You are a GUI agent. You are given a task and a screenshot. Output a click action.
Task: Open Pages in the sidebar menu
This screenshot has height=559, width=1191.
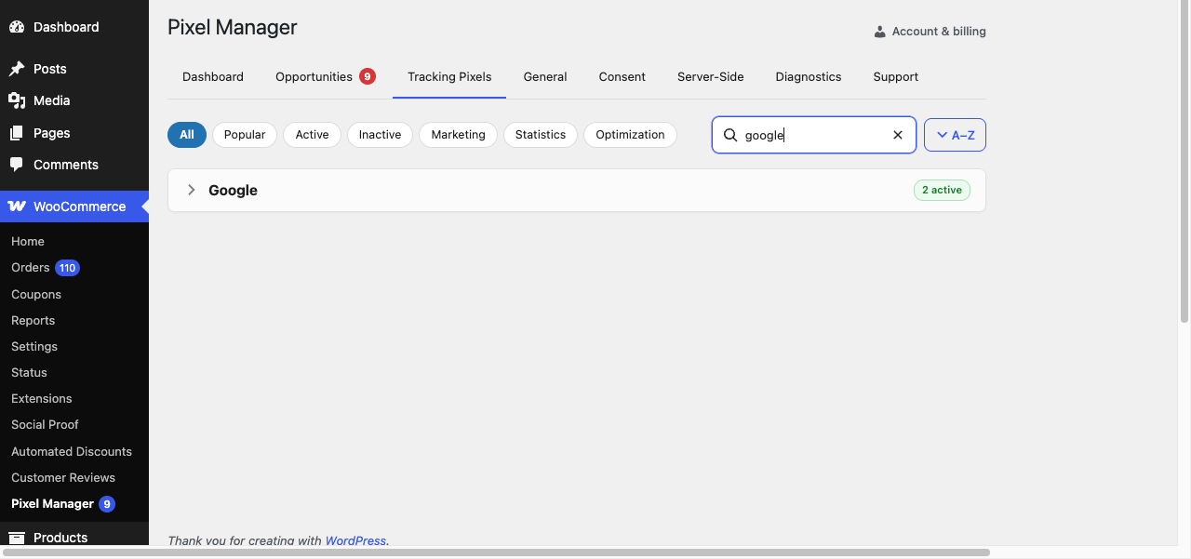pos(74,133)
